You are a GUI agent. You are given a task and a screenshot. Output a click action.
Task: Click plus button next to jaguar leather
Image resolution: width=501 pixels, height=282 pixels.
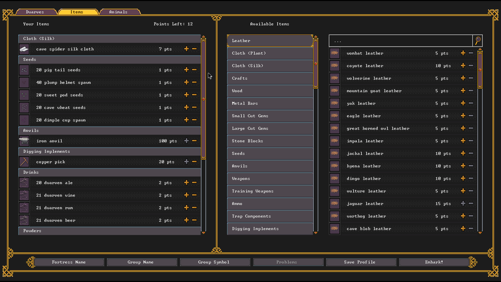463,203
